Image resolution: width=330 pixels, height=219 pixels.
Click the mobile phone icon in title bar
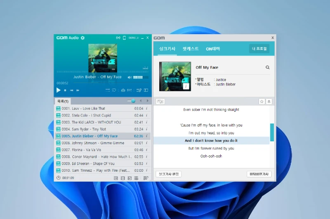[125, 38]
